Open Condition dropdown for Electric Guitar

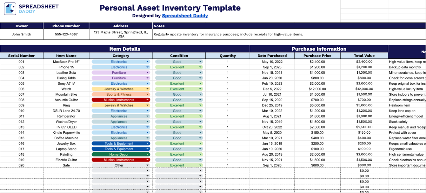pos(201,160)
